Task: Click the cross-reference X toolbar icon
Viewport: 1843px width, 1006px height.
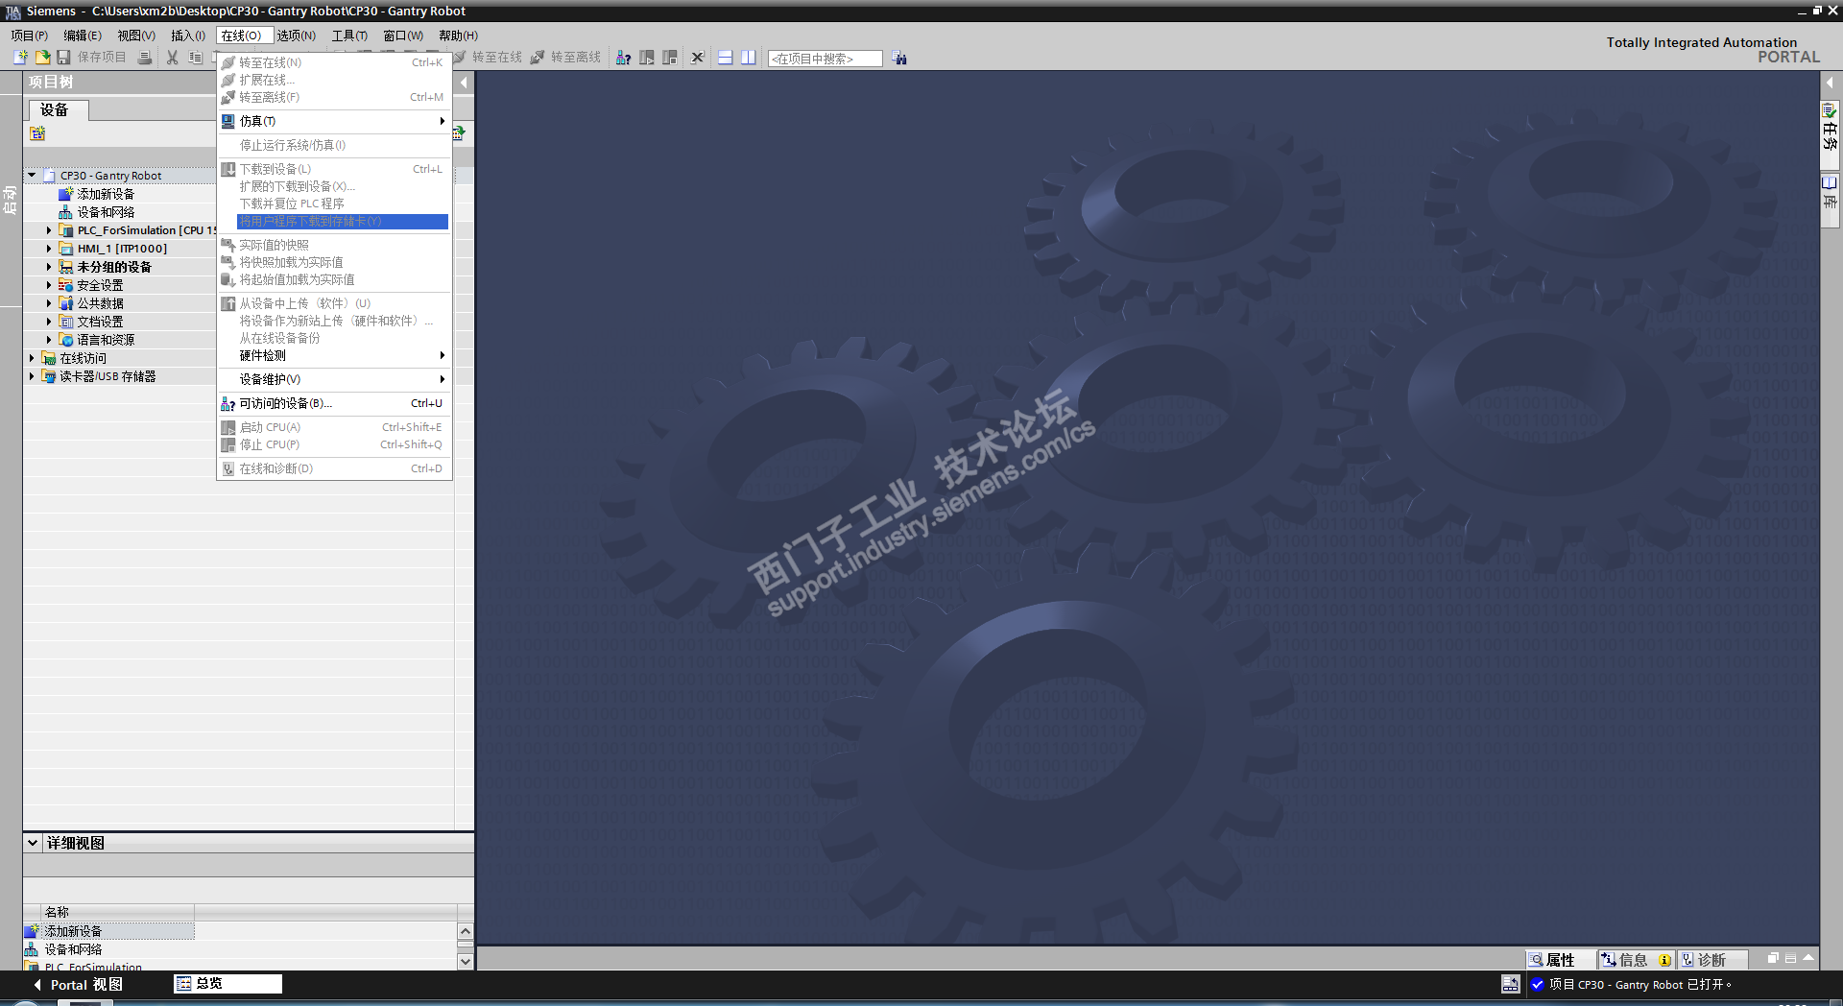Action: 698,58
